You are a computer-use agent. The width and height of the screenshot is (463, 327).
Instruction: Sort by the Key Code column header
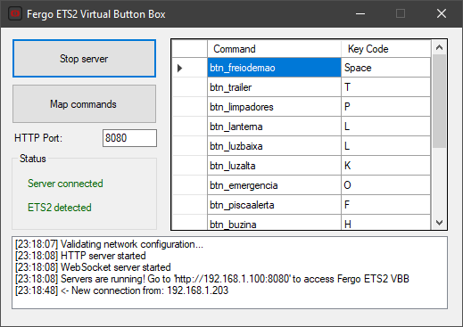tap(386, 49)
